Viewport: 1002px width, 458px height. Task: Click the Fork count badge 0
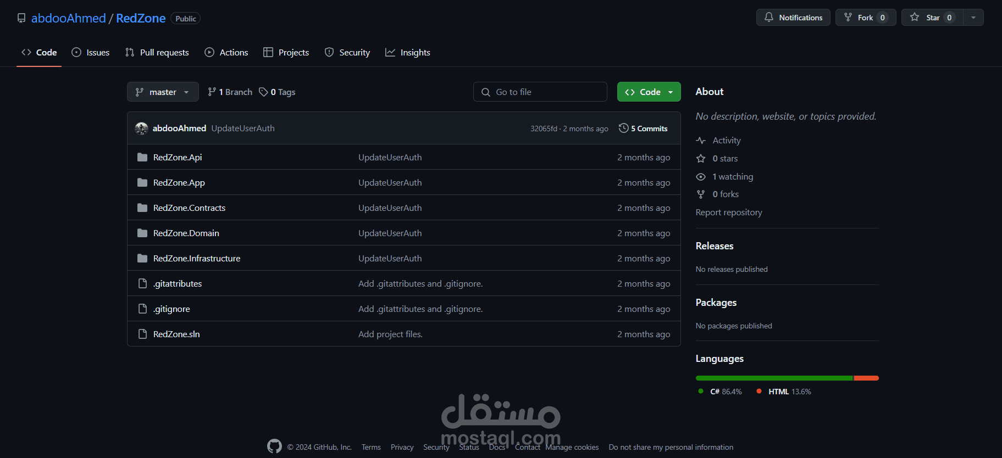pos(883,18)
